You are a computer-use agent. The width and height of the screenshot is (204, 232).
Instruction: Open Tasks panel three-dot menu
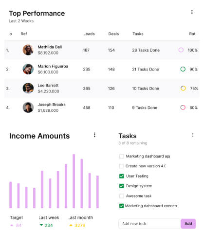(x=193, y=135)
